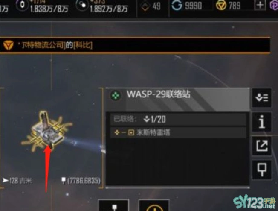Screen dimensions: 278x211
Task: Click the blue circular currency icon showing 9990
Action: coord(177,5)
